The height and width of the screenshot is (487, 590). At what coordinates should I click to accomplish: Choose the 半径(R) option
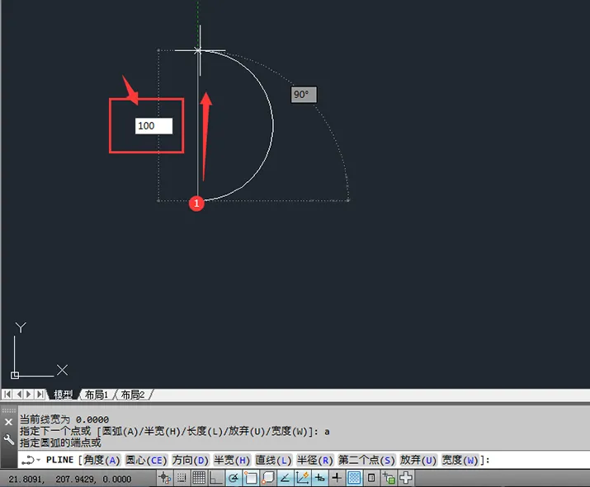click(x=315, y=460)
